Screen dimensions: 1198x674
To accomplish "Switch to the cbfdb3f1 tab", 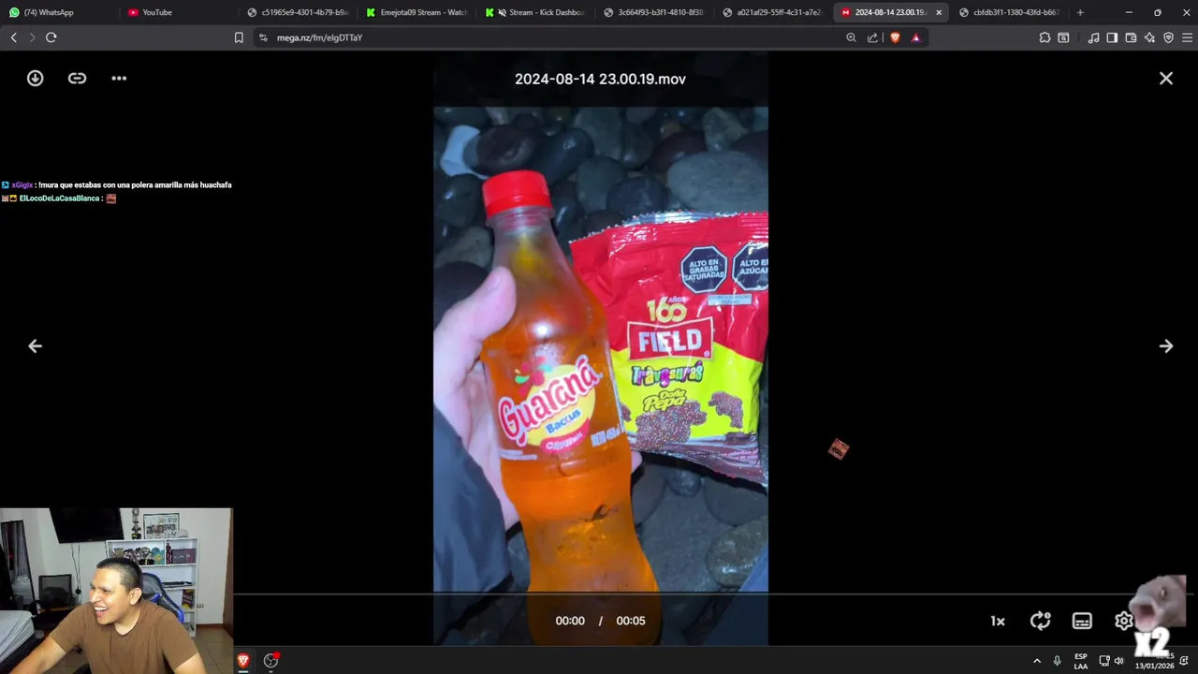I will [1009, 12].
